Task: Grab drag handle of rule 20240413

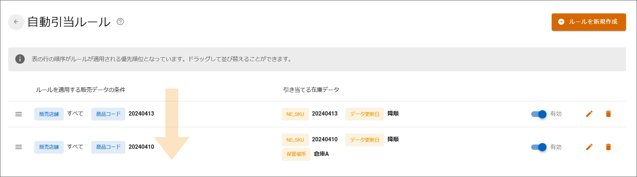Action: coord(19,114)
